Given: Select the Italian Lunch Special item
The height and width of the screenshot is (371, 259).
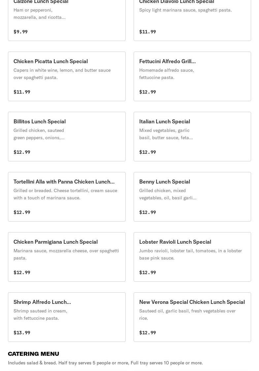Looking at the screenshot, I should (192, 136).
